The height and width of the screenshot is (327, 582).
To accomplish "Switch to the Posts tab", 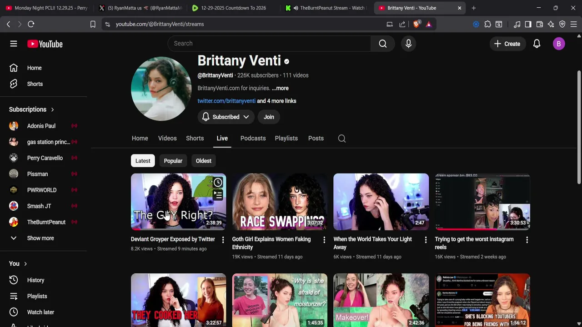I will (x=316, y=139).
